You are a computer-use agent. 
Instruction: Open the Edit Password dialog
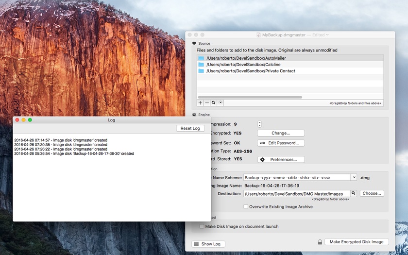pos(281,143)
